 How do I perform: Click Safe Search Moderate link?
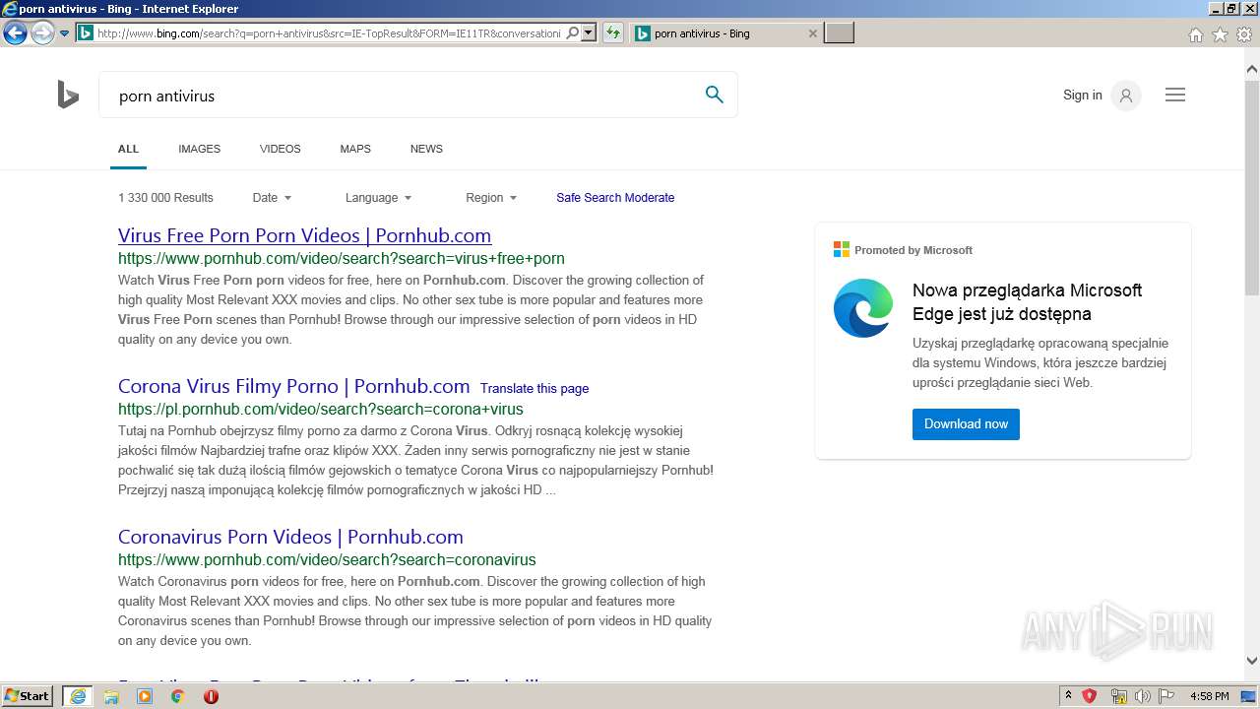pos(615,198)
